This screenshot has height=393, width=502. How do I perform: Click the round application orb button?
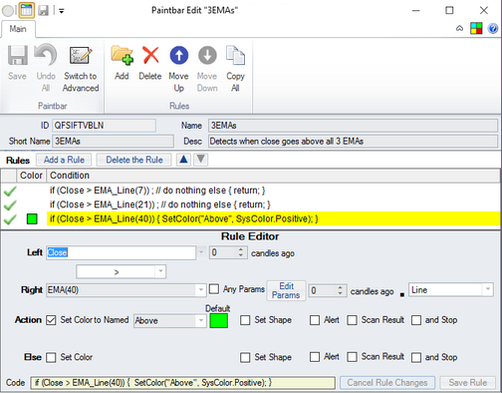pos(8,10)
